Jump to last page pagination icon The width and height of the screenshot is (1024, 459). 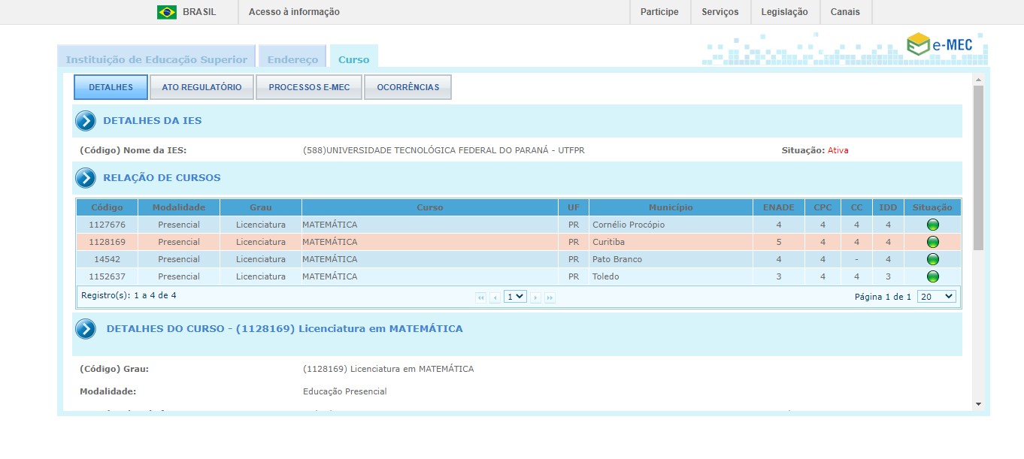coord(550,297)
